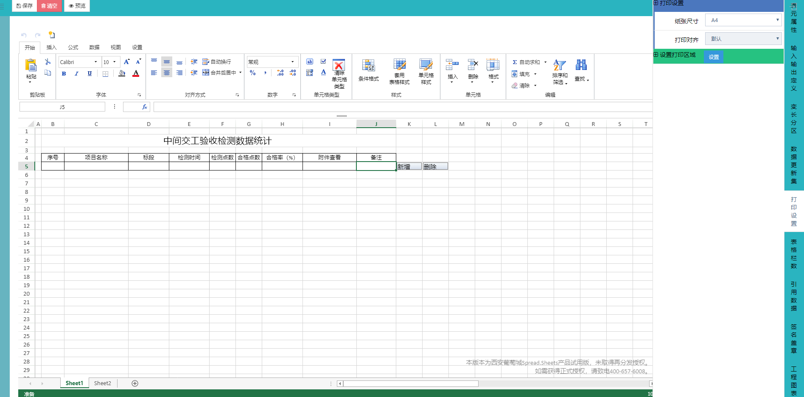Click the decrease indent icon
Image resolution: width=804 pixels, height=397 pixels.
(194, 73)
